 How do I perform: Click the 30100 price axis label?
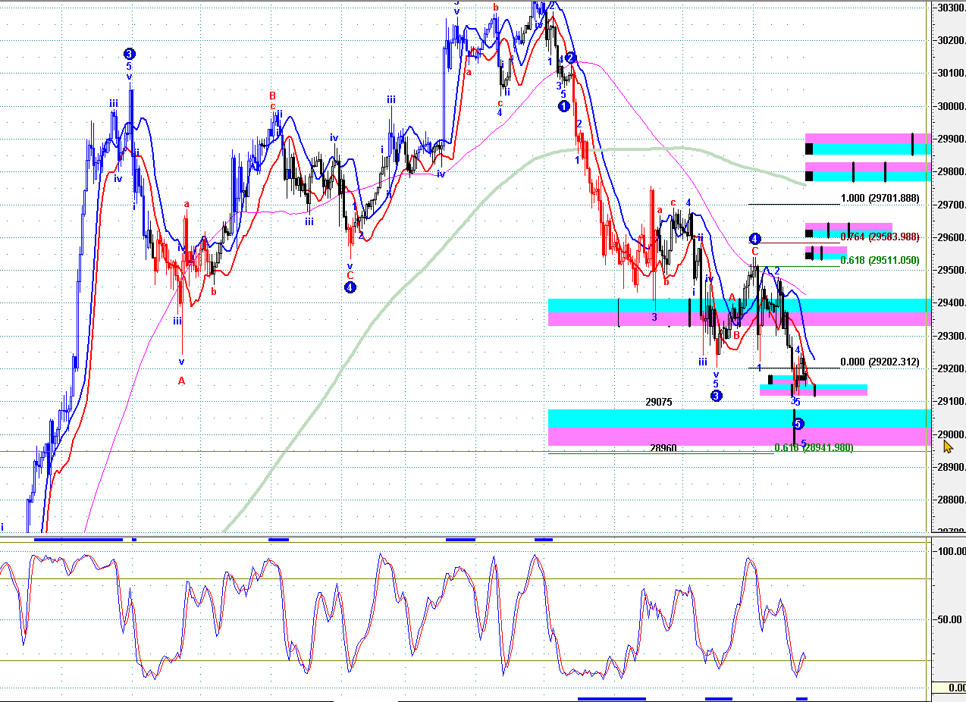tap(951, 74)
